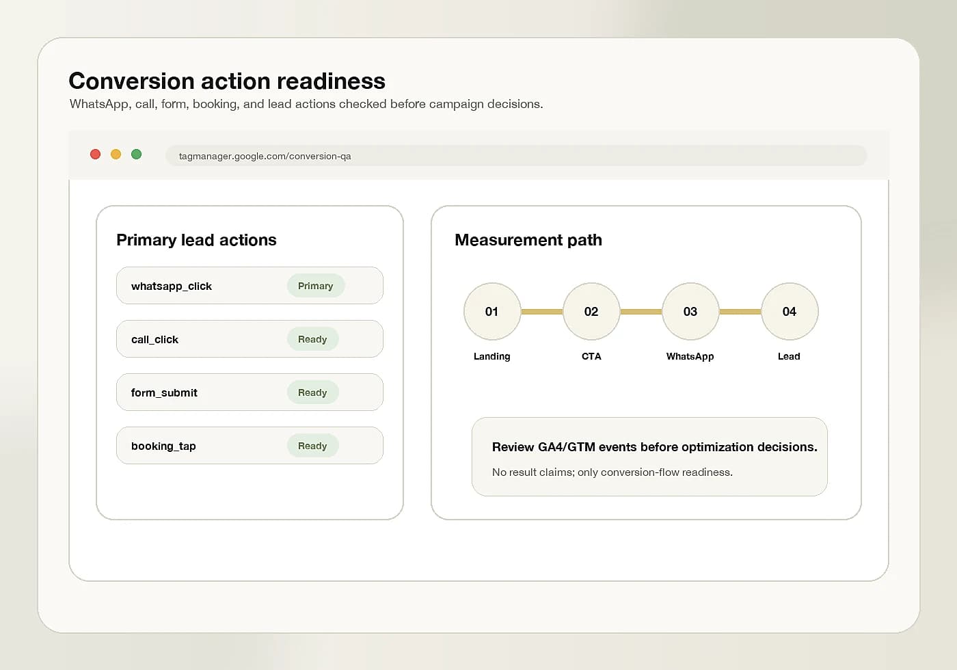Screen dimensions: 957x670
Task: Click the Ready badge for form_submit
Action: point(313,392)
